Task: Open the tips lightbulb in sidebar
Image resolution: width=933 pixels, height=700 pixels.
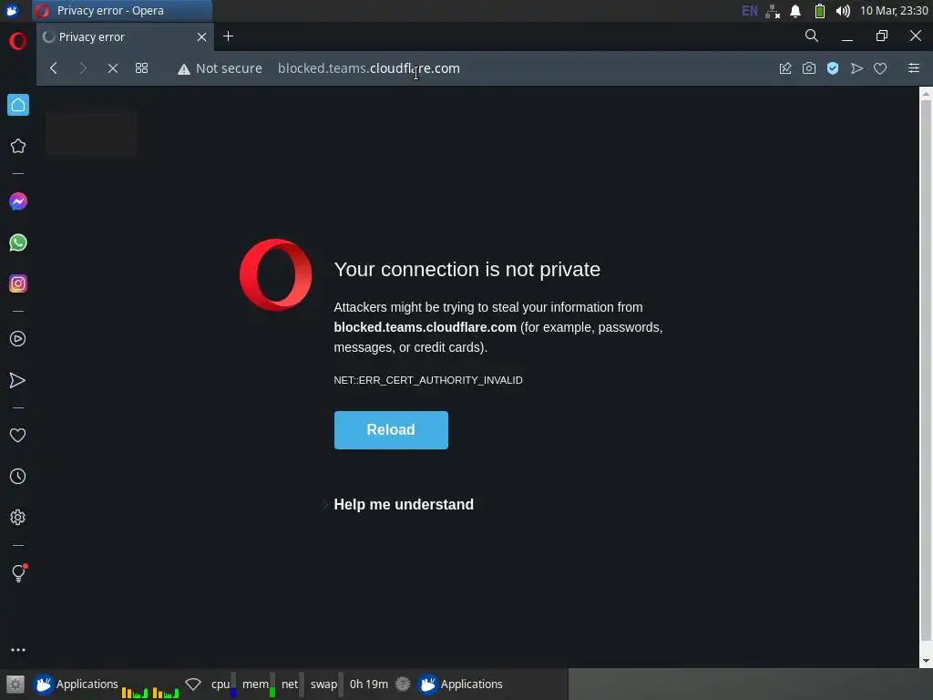Action: (18, 573)
